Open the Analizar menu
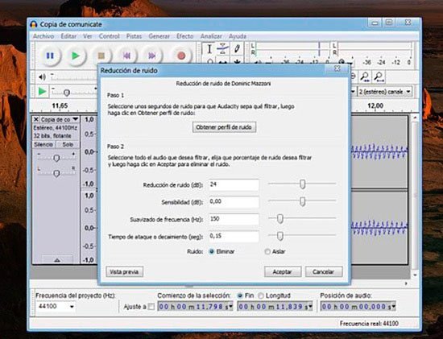 (211, 36)
